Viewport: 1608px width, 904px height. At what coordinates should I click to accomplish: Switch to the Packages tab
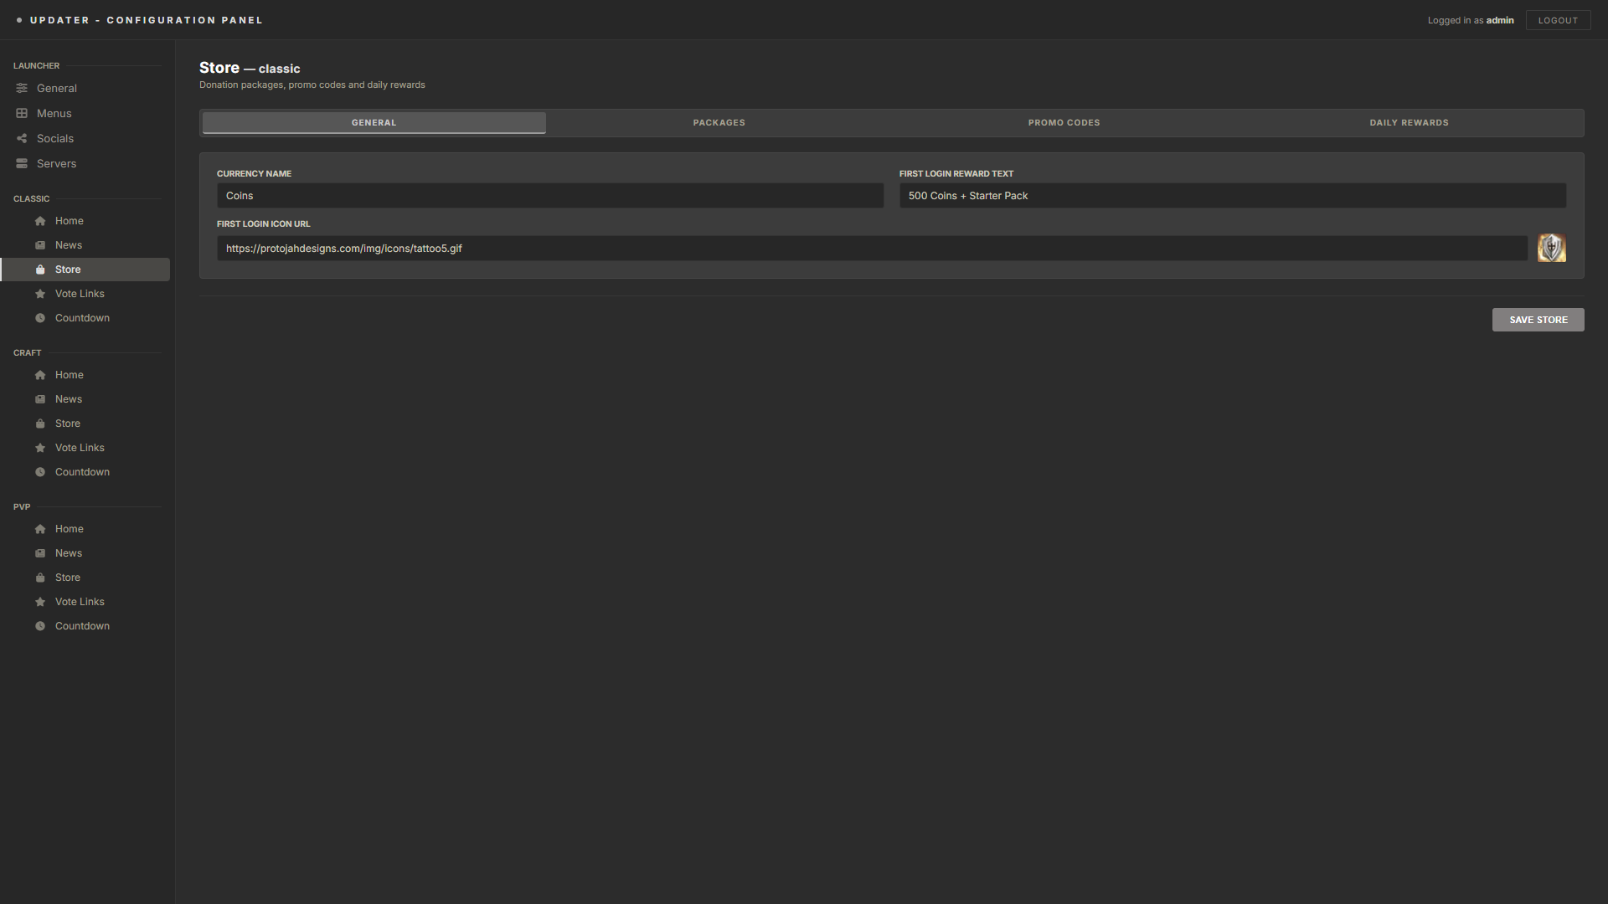pyautogui.click(x=719, y=122)
